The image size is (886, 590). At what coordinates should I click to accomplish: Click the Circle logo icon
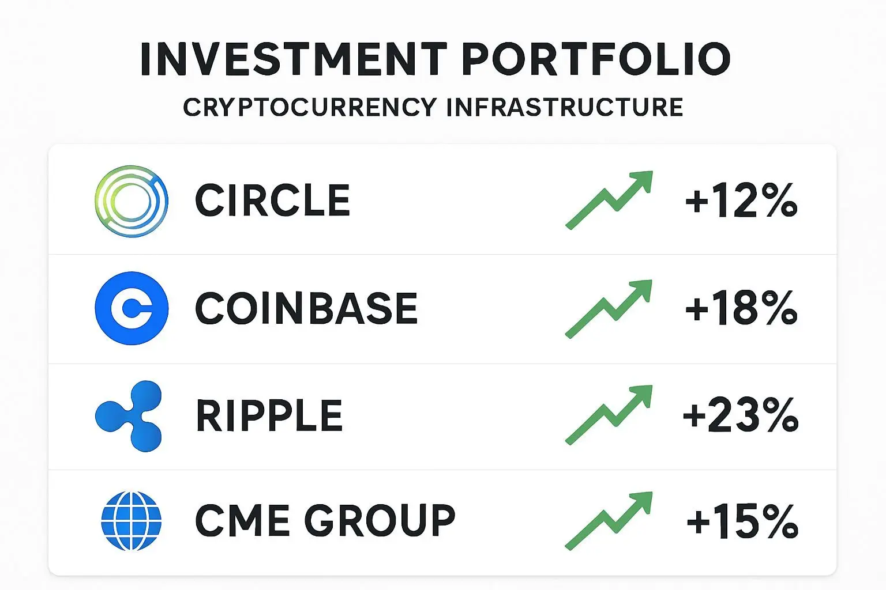(x=132, y=201)
